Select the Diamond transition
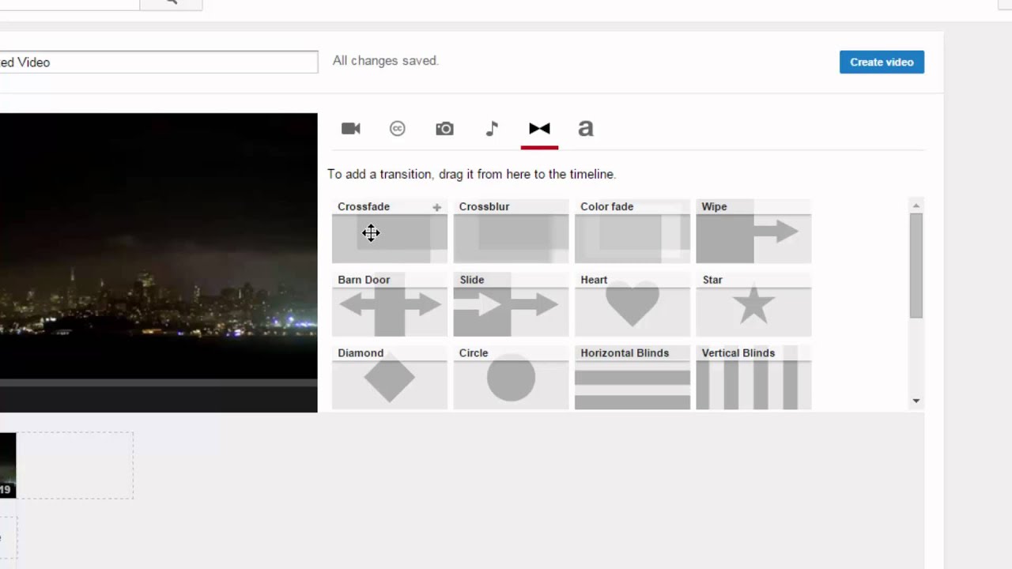Screen dimensions: 1012x569 click(390, 378)
